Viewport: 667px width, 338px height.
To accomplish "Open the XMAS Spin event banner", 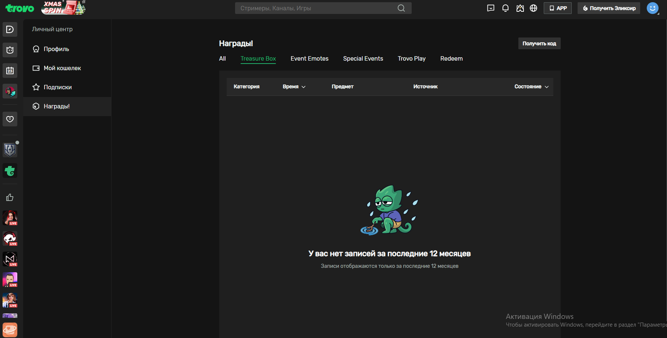I will (x=64, y=8).
